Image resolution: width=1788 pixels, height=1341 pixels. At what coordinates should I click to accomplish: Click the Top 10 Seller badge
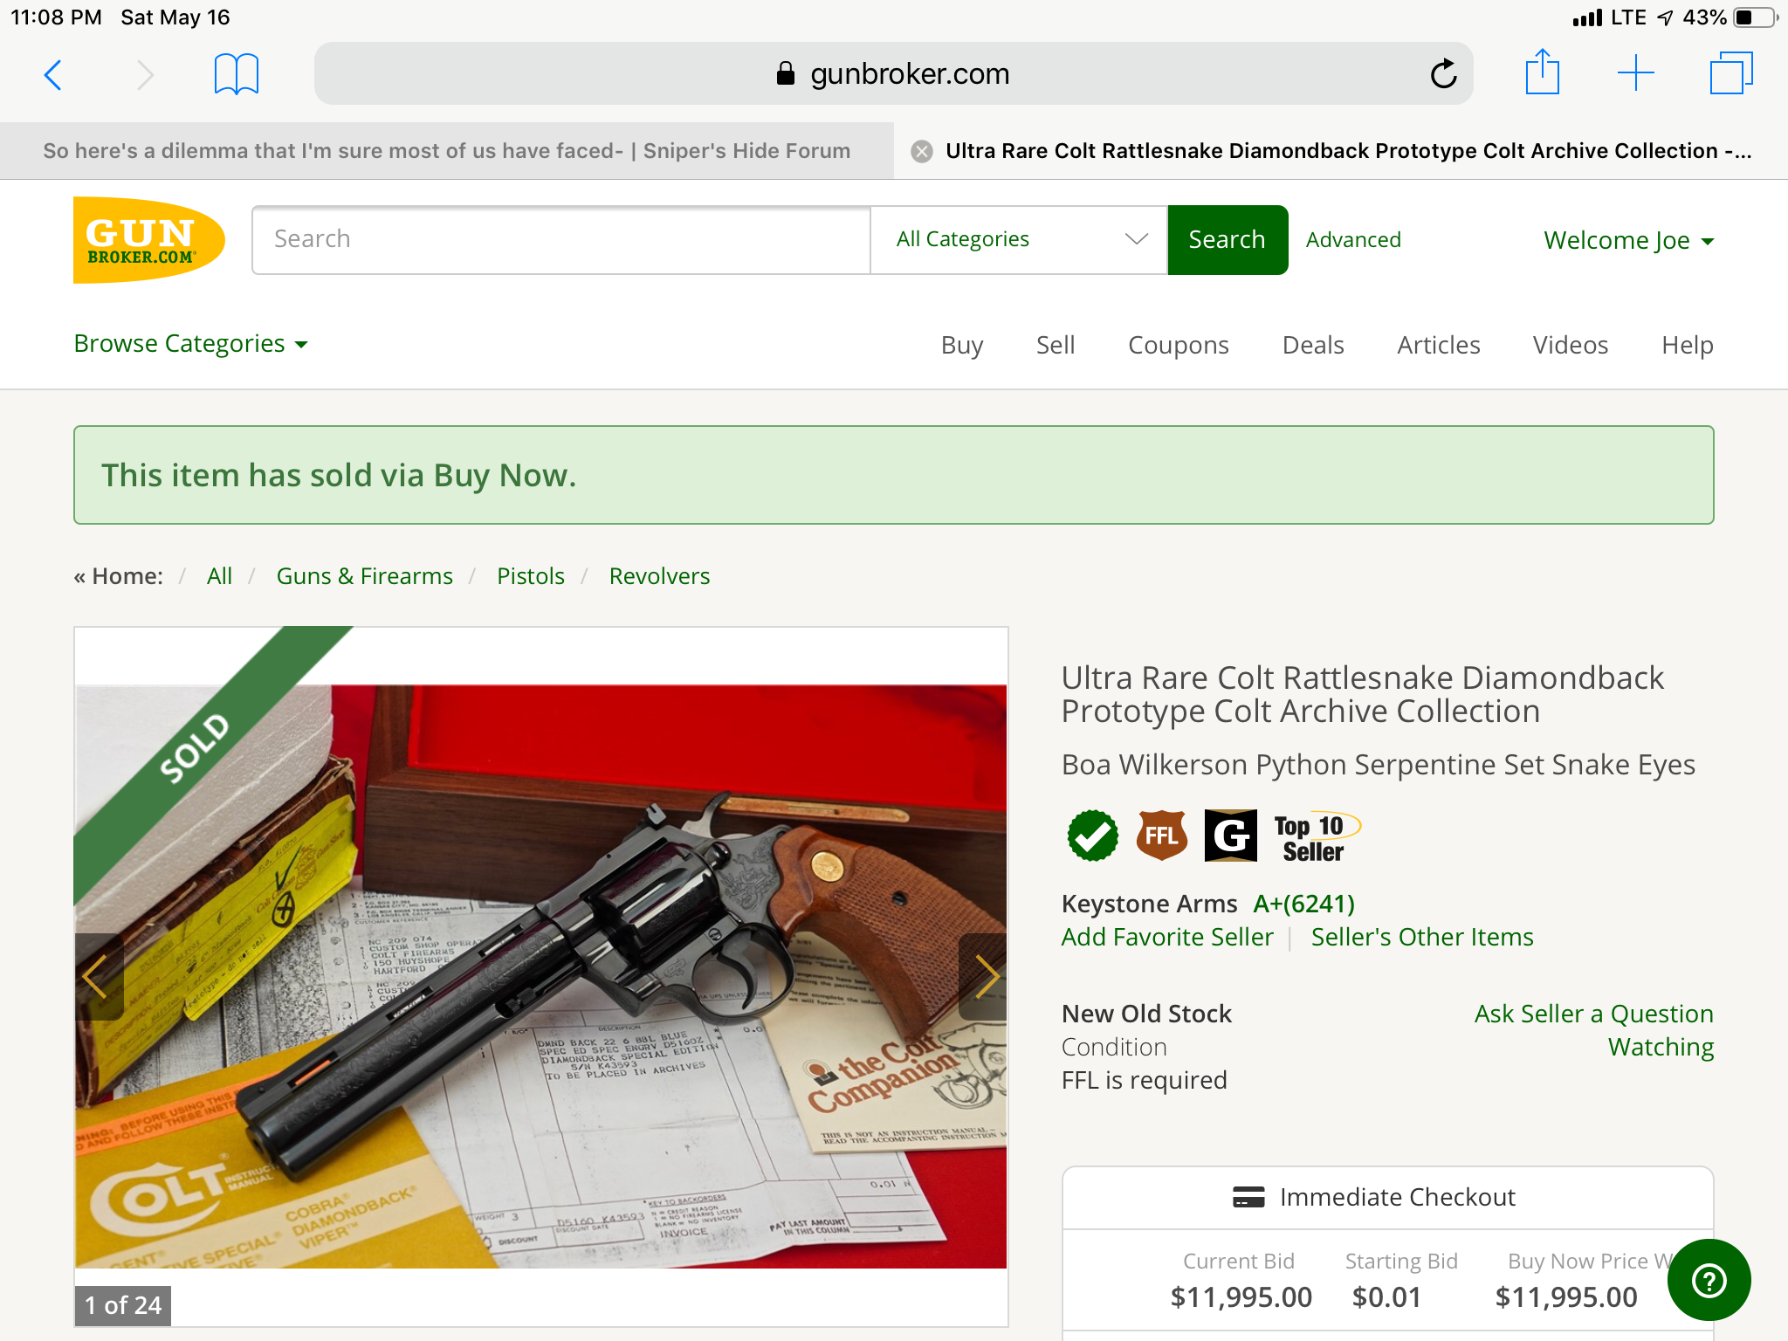click(x=1317, y=838)
